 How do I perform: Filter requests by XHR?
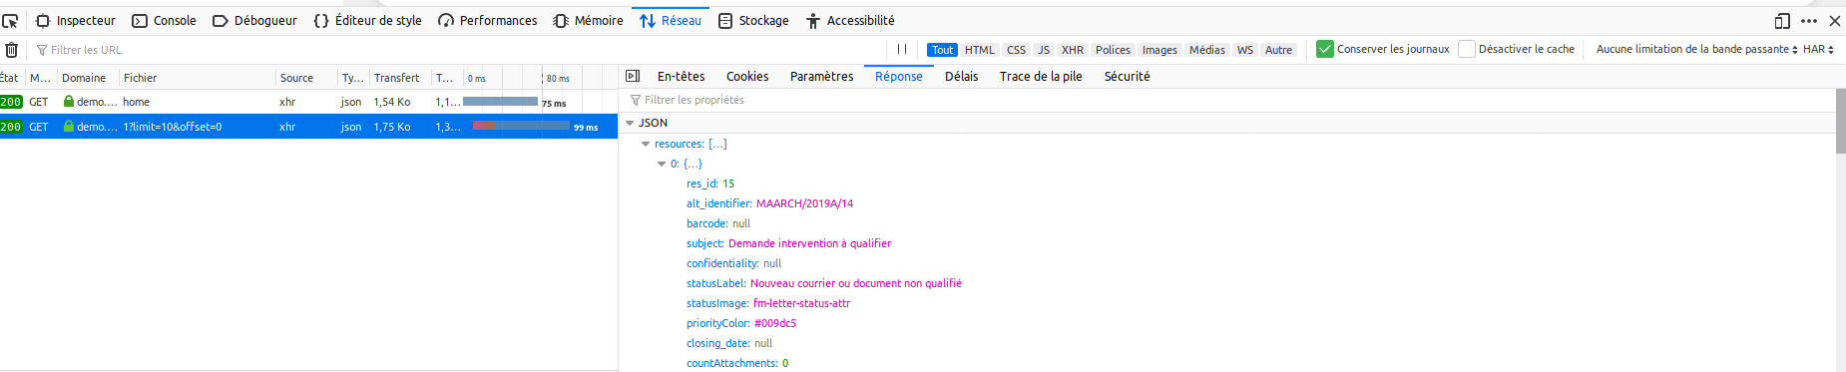pyautogui.click(x=1073, y=50)
